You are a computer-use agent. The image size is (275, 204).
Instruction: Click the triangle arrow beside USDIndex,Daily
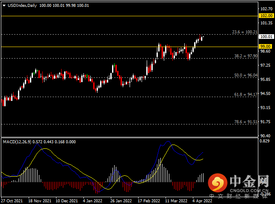[4, 6]
